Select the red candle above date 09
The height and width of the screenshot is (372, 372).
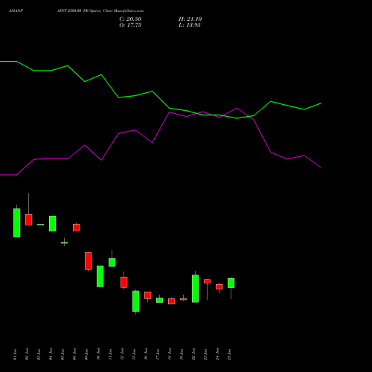click(x=89, y=261)
